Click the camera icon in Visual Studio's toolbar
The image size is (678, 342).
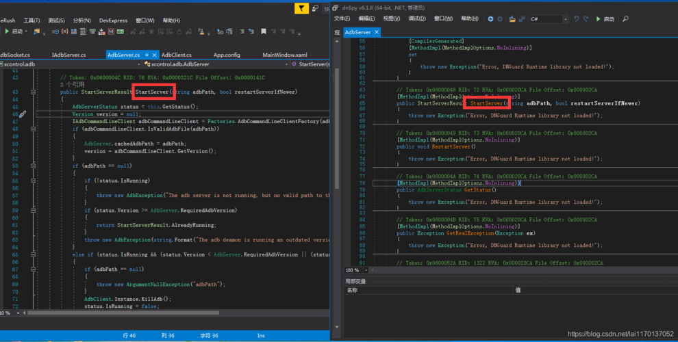click(x=55, y=31)
